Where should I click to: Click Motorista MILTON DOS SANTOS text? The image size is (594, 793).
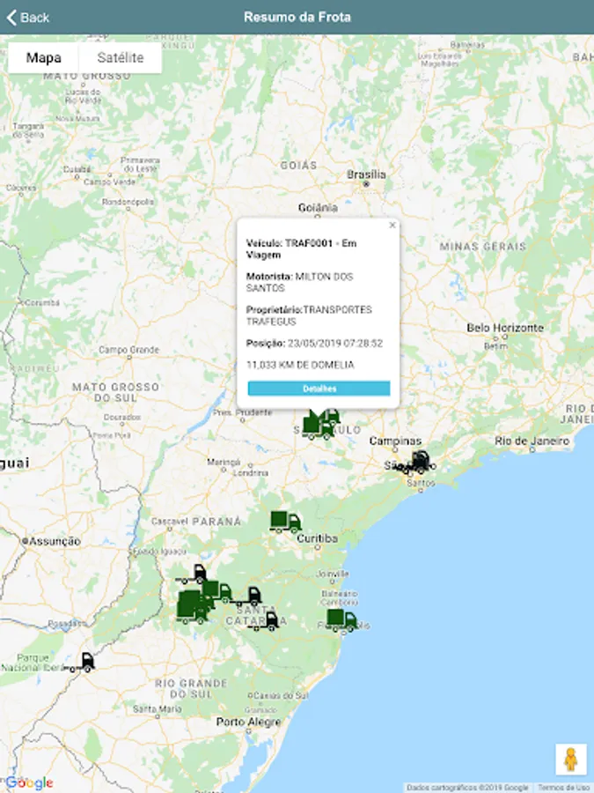(x=299, y=282)
